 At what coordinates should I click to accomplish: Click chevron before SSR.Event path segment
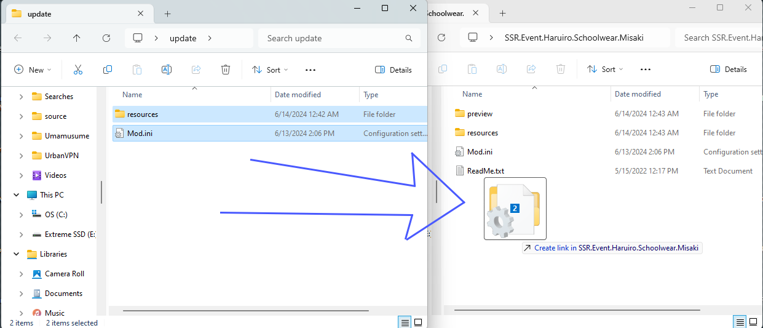pos(491,38)
